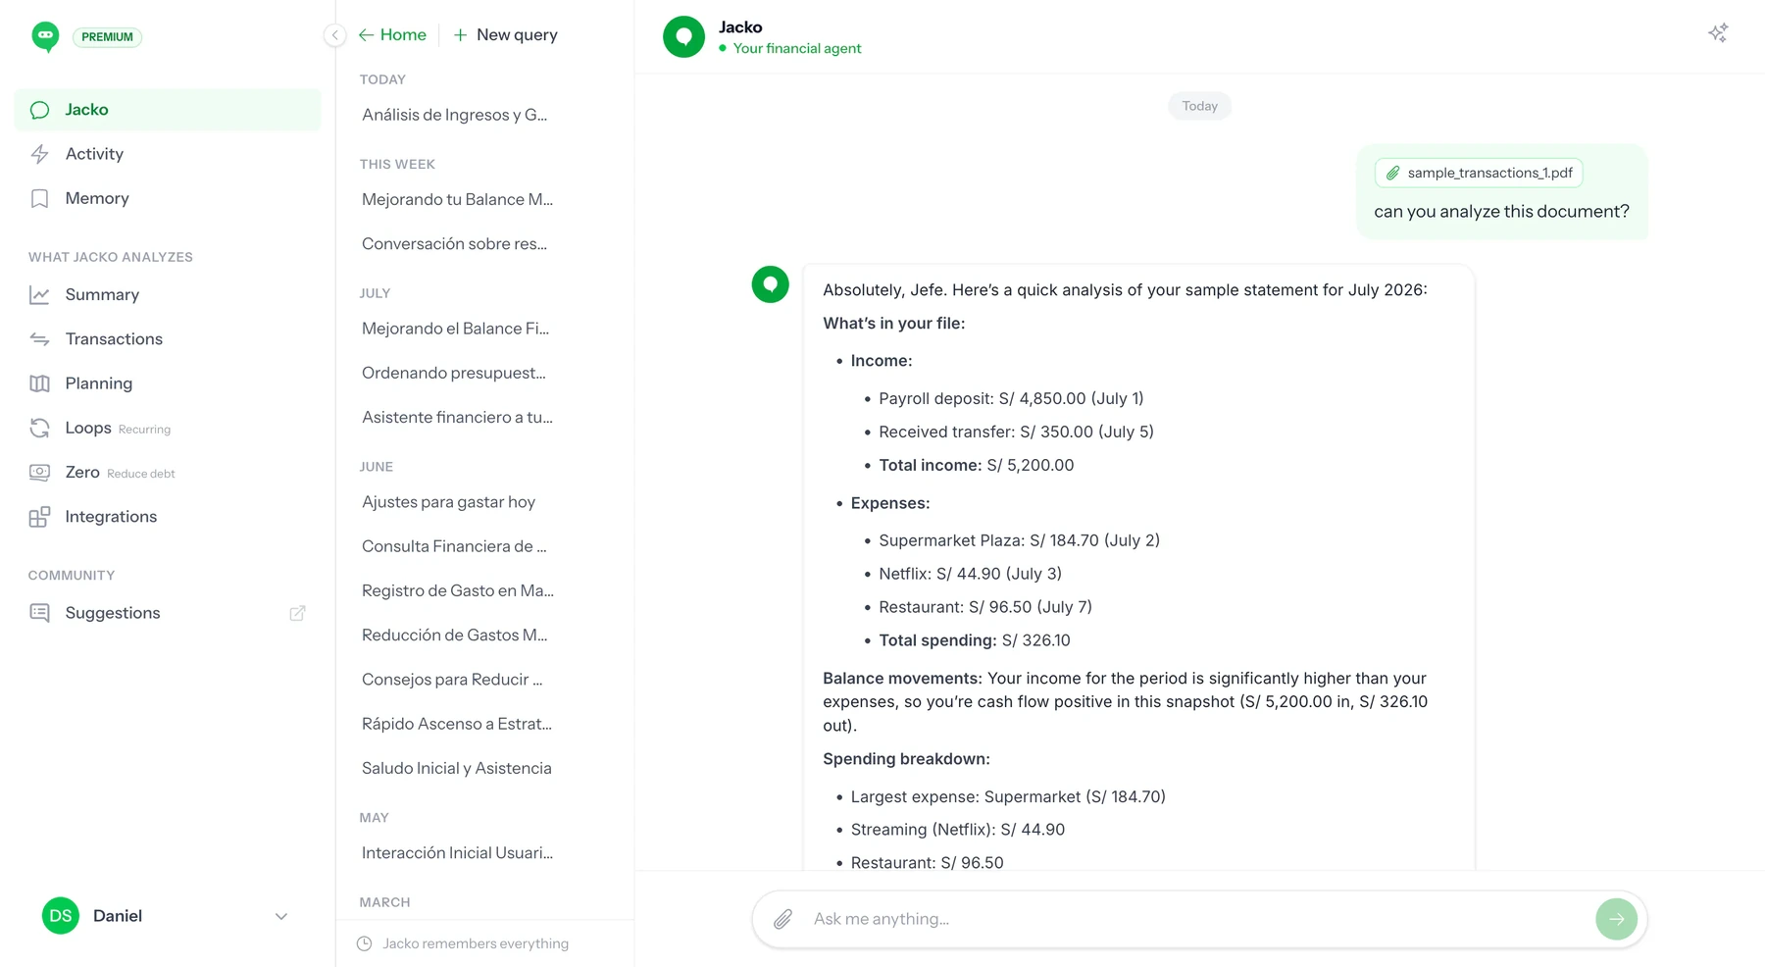Image resolution: width=1765 pixels, height=967 pixels.
Task: Open Memory bookmark icon
Action: tap(39, 199)
